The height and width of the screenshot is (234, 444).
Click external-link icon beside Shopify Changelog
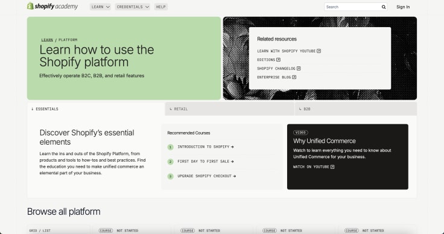click(x=299, y=69)
